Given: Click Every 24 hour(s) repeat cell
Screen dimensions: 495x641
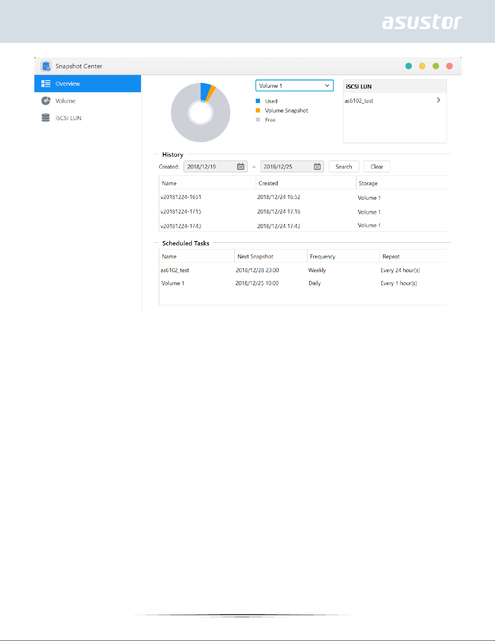Looking at the screenshot, I should pos(400,270).
